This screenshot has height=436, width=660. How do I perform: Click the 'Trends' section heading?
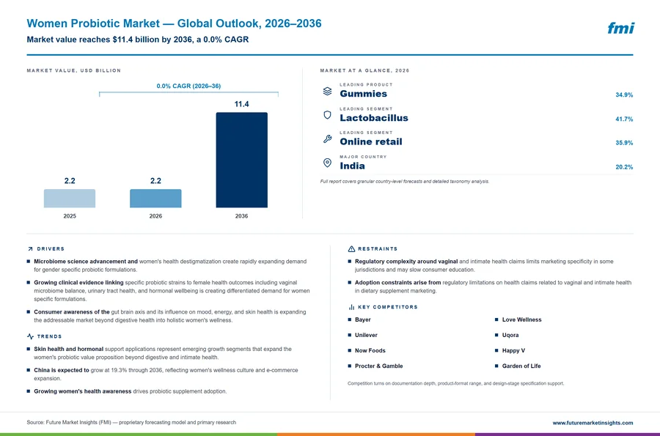(49, 336)
